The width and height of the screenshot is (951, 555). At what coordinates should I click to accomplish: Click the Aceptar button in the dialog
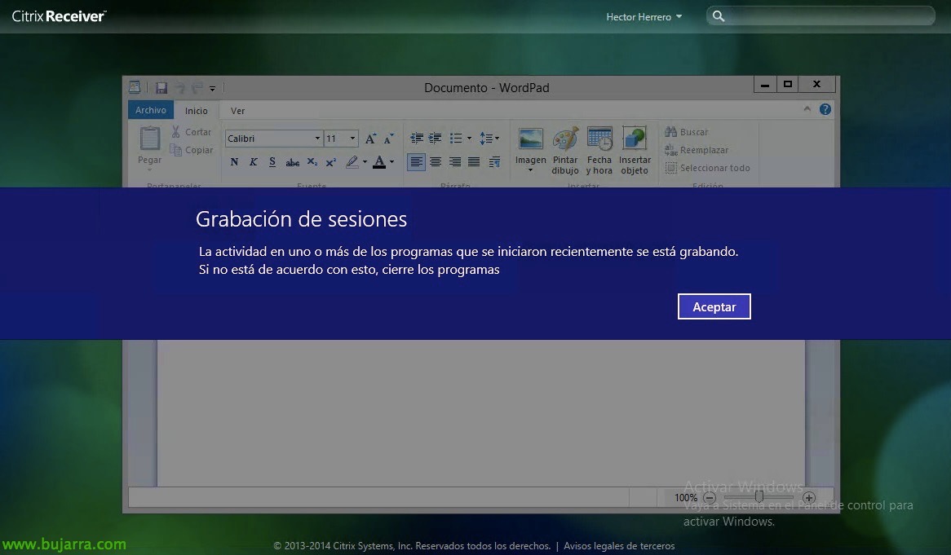[714, 306]
